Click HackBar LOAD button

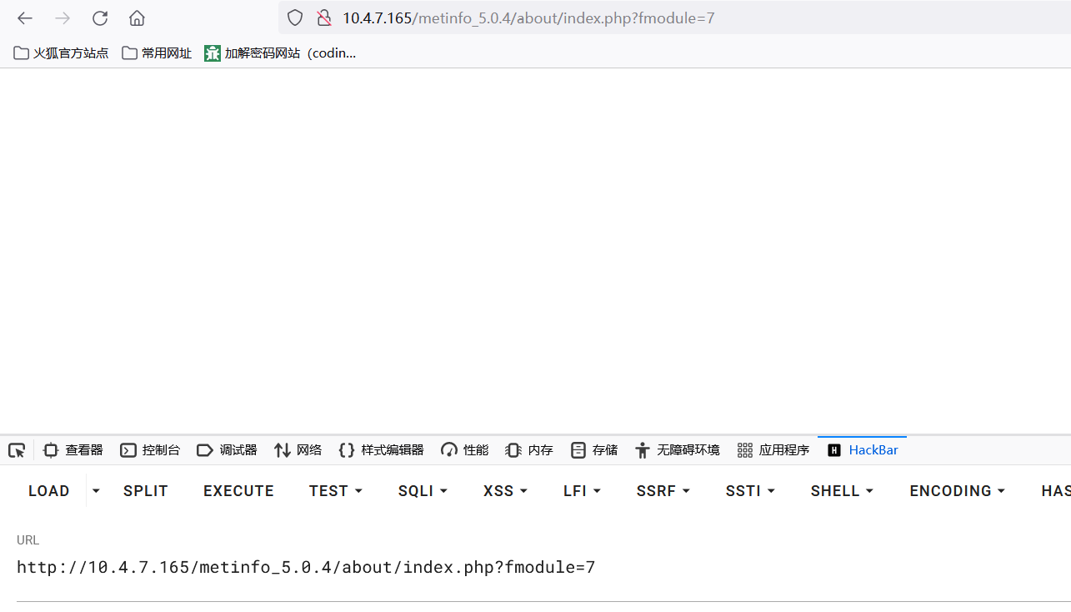coord(49,491)
